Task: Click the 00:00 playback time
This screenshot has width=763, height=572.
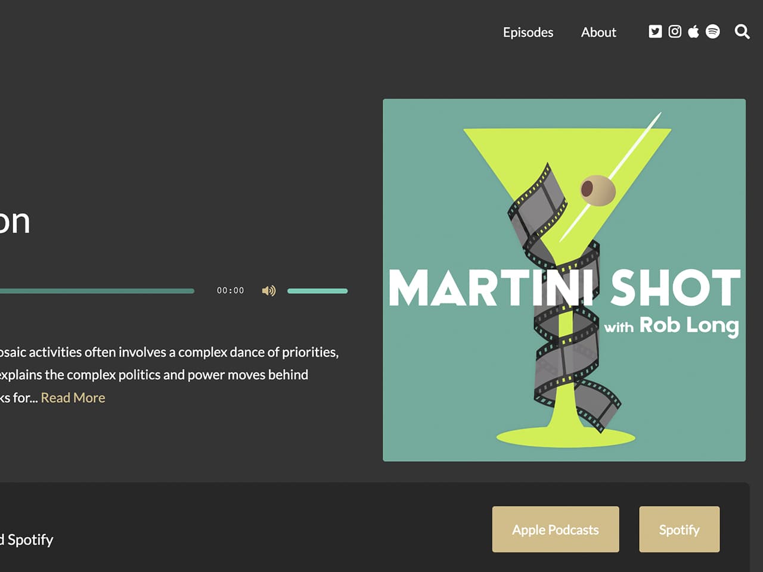Action: (x=231, y=291)
